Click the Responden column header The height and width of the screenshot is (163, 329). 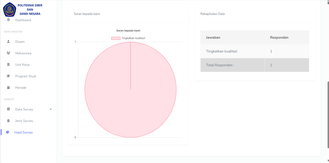(x=279, y=37)
